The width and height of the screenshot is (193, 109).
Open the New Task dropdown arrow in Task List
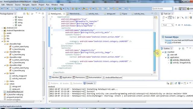[x=166, y=18]
